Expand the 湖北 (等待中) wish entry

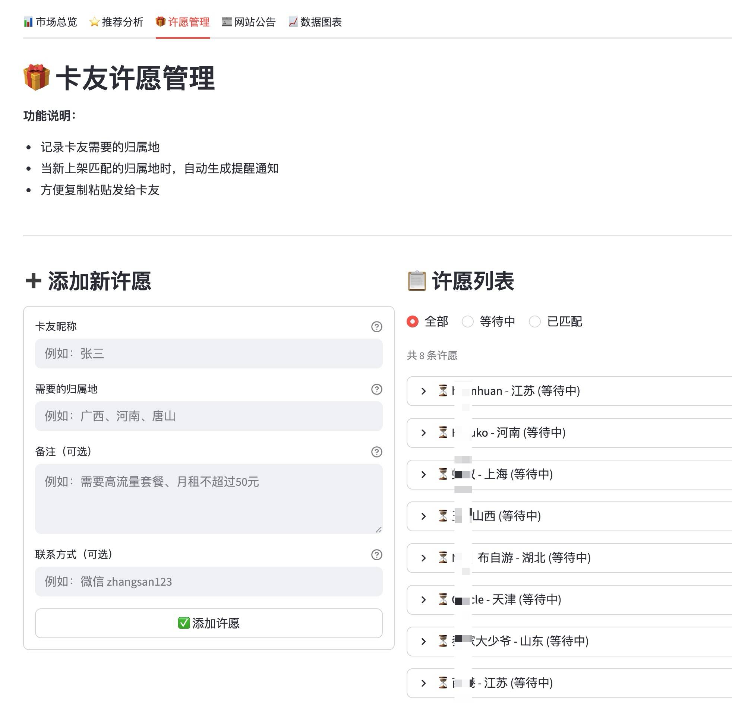point(424,558)
